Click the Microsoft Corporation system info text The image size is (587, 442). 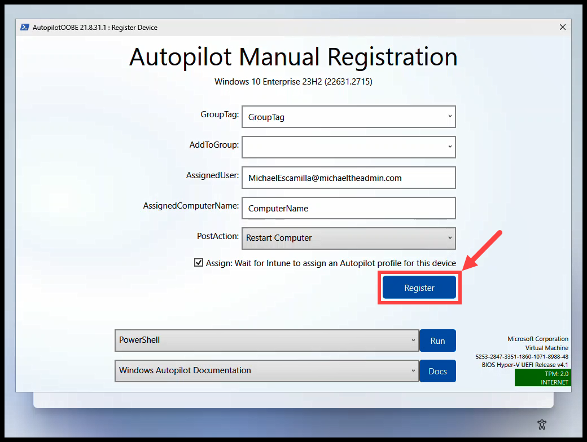tap(537, 339)
